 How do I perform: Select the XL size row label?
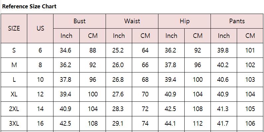14,94
